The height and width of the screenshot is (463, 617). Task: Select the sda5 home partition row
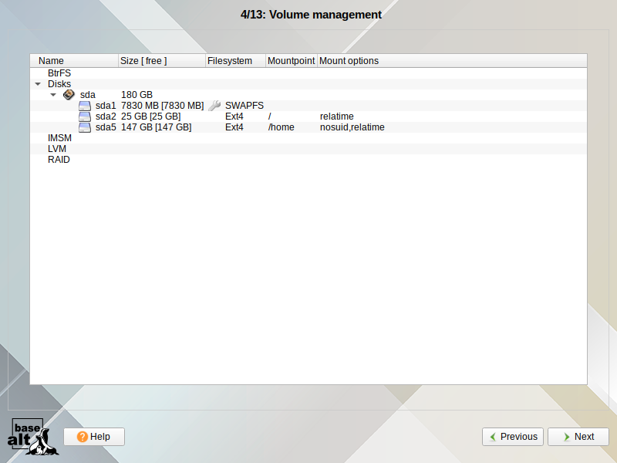point(308,127)
